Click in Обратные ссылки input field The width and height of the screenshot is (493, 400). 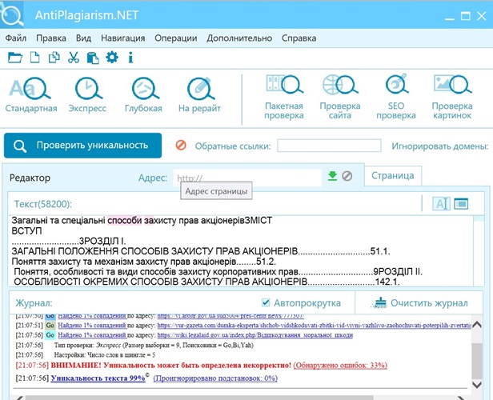pos(329,146)
